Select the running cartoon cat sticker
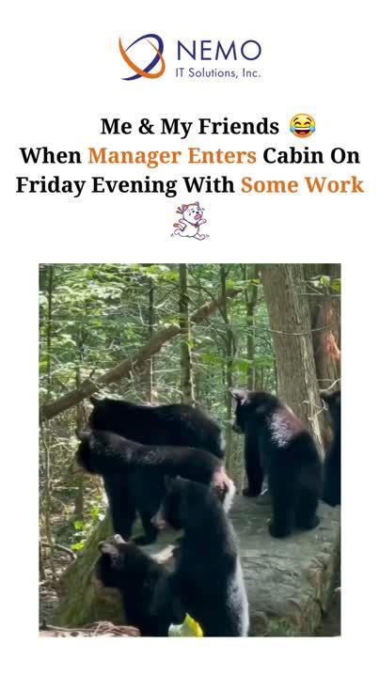Viewport: 380px width, 677px height. point(190,221)
